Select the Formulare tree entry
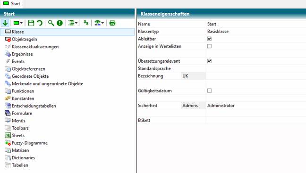Screen dimensions: 306x173 (x=22, y=113)
